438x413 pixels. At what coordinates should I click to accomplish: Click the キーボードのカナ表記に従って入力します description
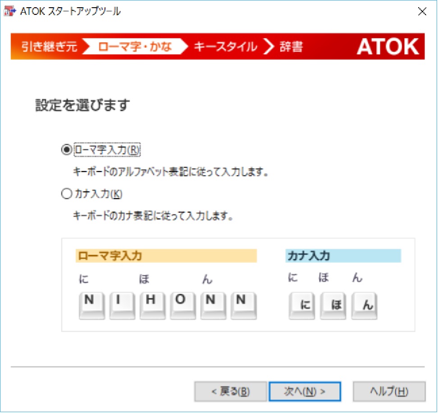153,216
